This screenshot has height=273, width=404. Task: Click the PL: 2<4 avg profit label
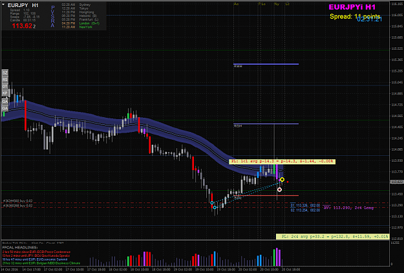(333, 236)
